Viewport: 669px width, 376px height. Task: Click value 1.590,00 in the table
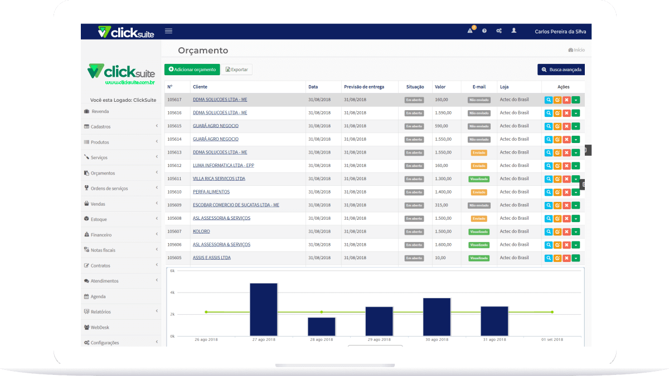(x=443, y=113)
